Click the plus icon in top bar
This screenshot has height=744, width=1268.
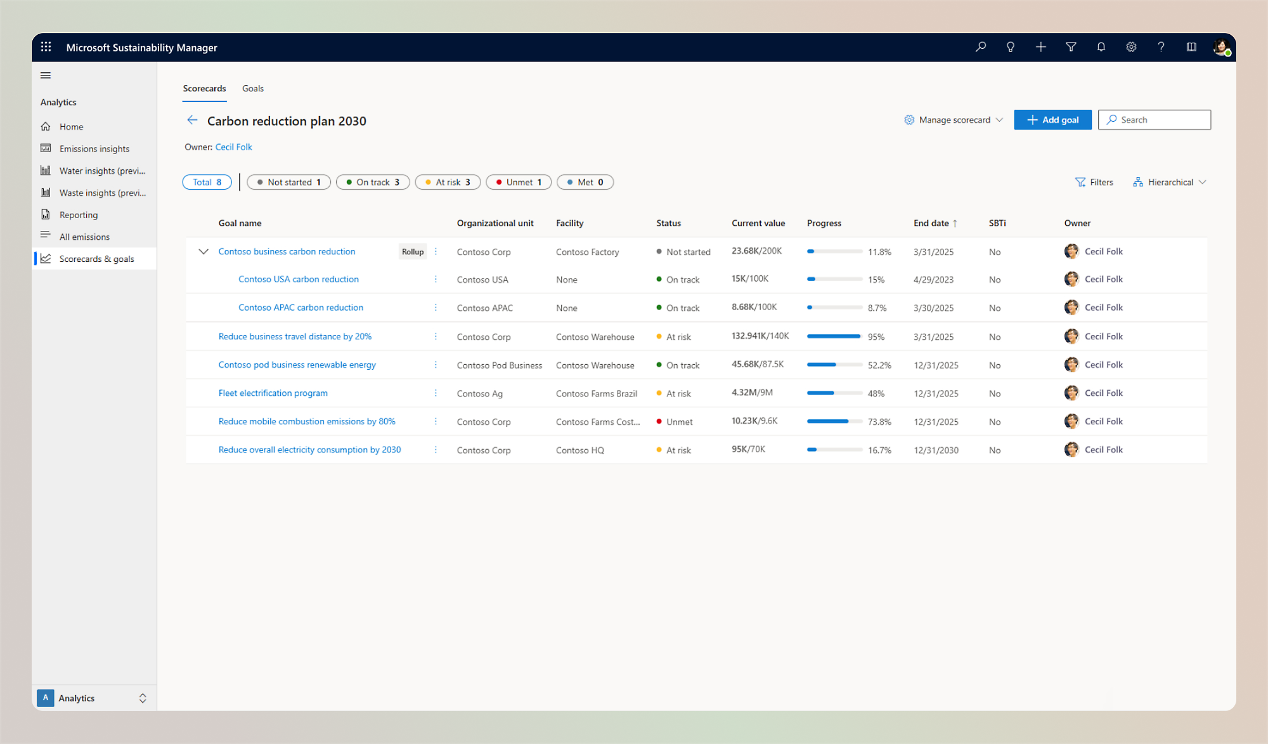coord(1040,47)
